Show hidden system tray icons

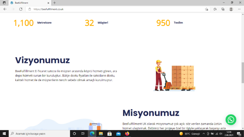[x=204, y=134]
